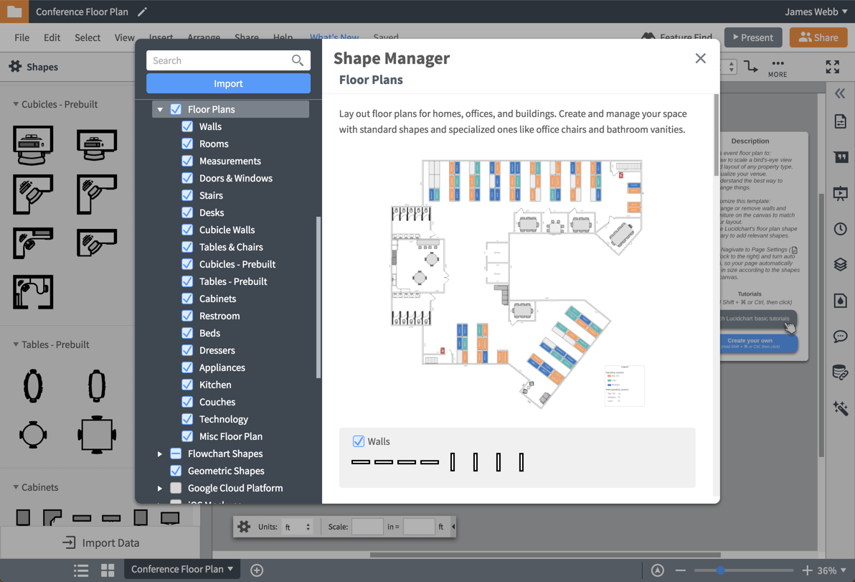Open the Units ft dropdown
This screenshot has height=582, width=855.
(x=298, y=527)
